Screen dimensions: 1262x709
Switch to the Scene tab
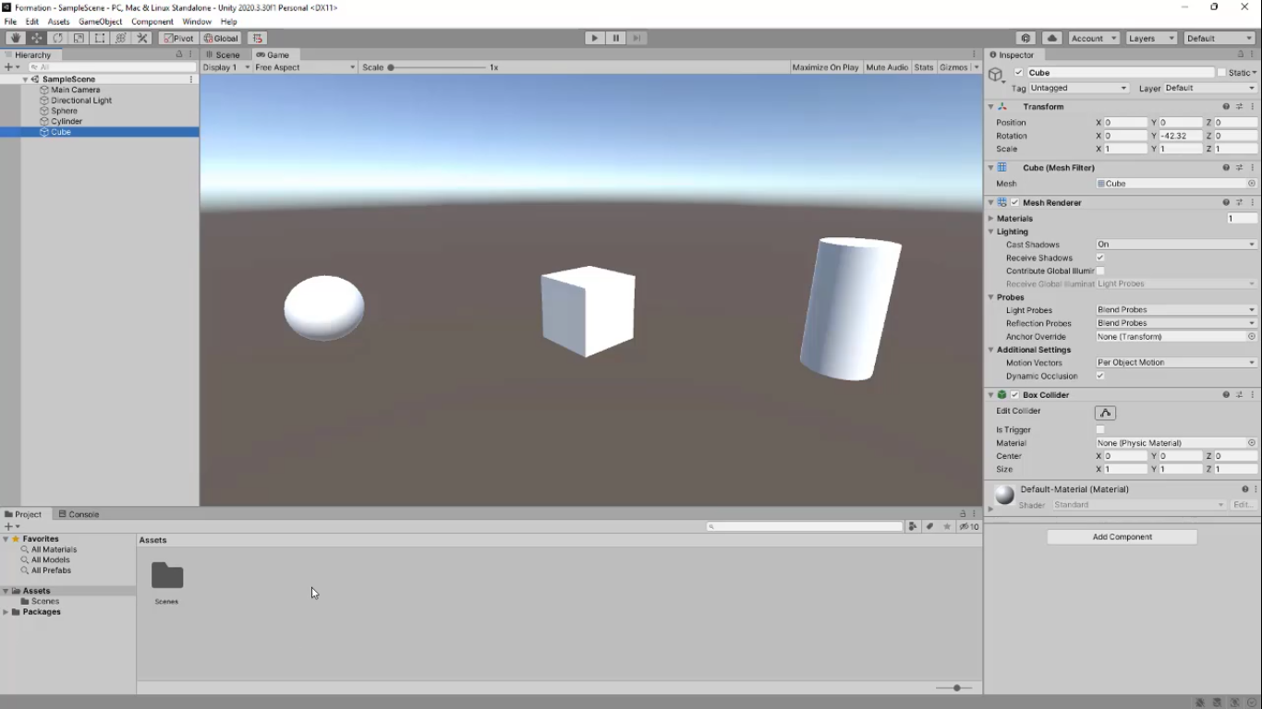pyautogui.click(x=223, y=54)
